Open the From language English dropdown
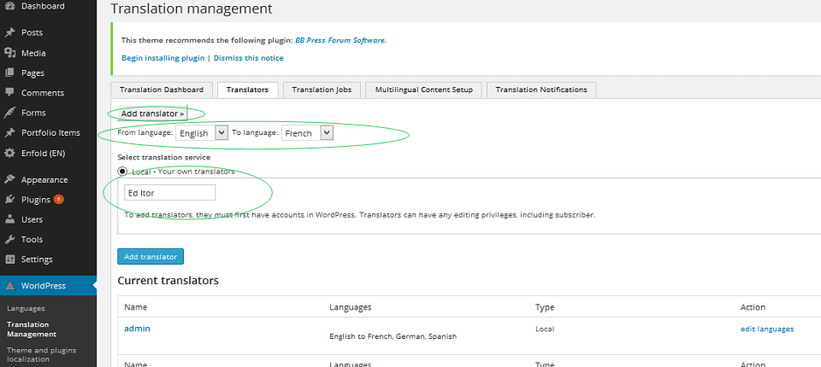The width and height of the screenshot is (821, 367). [x=202, y=133]
